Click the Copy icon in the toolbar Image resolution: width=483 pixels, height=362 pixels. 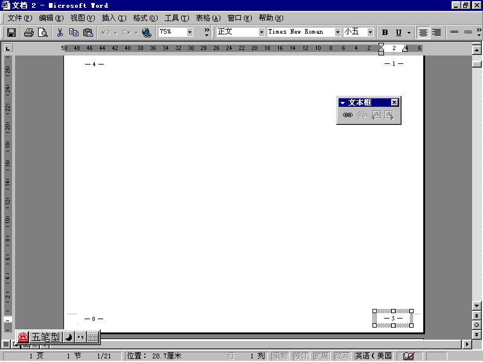pos(74,33)
